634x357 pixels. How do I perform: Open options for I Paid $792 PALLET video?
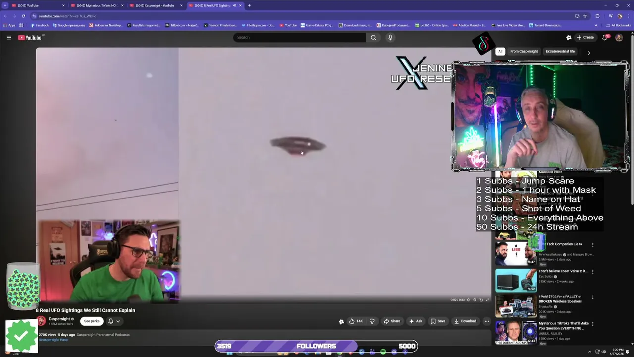coord(593,297)
